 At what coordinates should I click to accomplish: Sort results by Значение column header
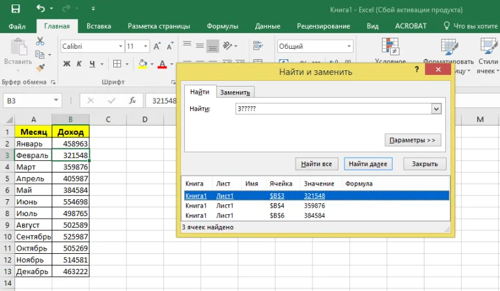[319, 184]
